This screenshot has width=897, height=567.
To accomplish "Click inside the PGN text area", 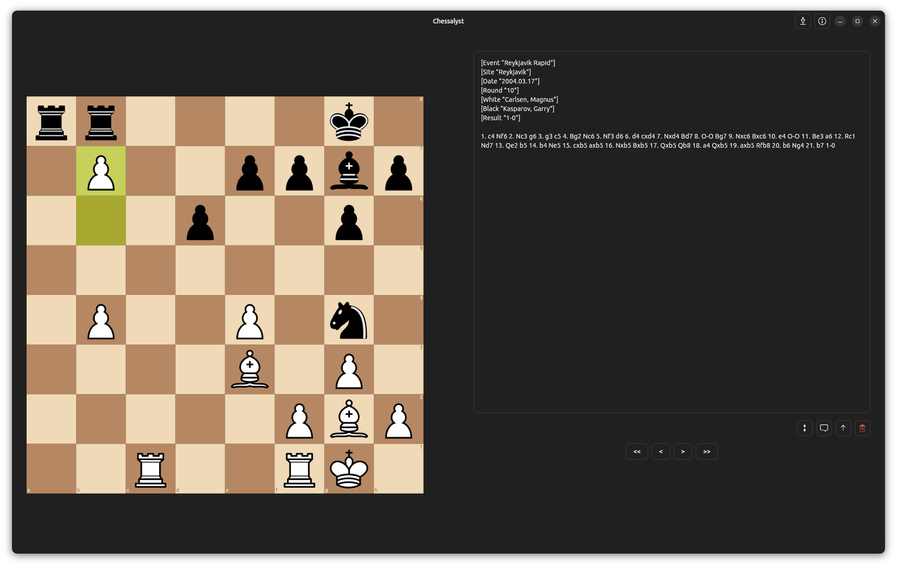I will click(x=671, y=275).
